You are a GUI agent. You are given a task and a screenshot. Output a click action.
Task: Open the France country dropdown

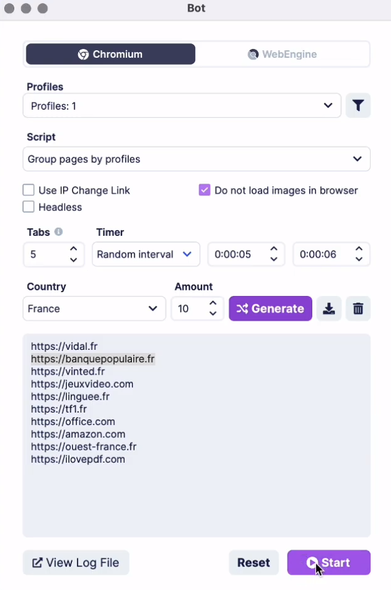(94, 308)
